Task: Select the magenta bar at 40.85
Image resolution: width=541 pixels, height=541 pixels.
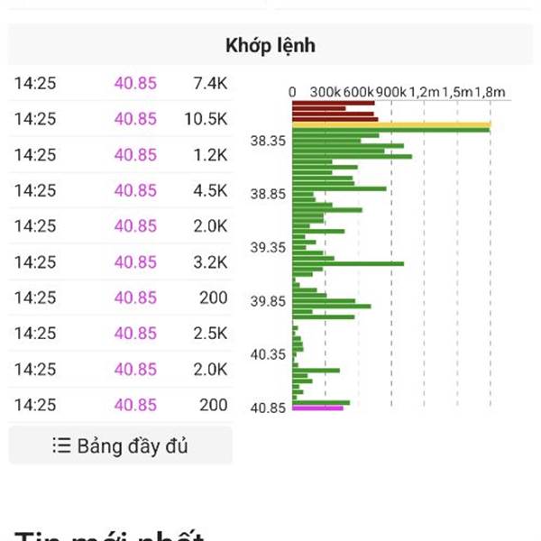Action: click(317, 408)
